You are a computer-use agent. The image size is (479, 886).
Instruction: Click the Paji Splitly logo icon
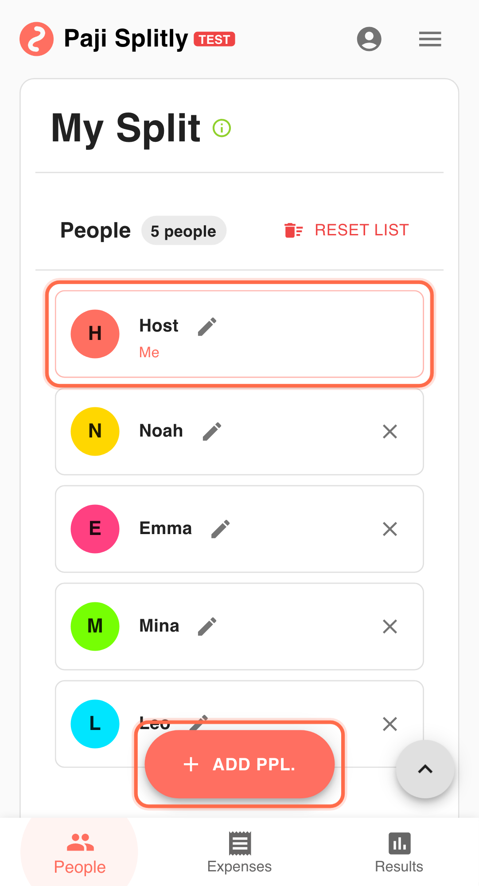36,39
